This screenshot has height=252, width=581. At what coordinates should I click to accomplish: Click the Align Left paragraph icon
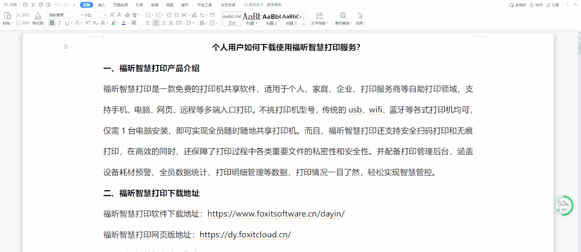tap(148, 23)
